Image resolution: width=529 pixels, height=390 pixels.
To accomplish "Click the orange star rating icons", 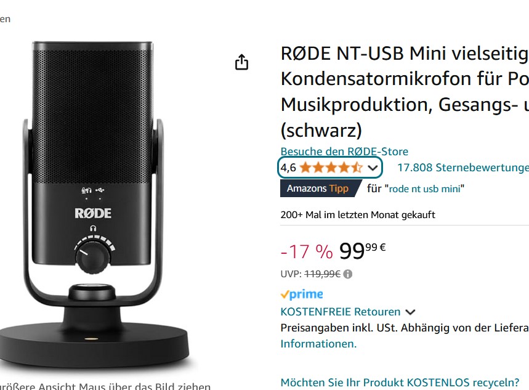I will coord(331,168).
